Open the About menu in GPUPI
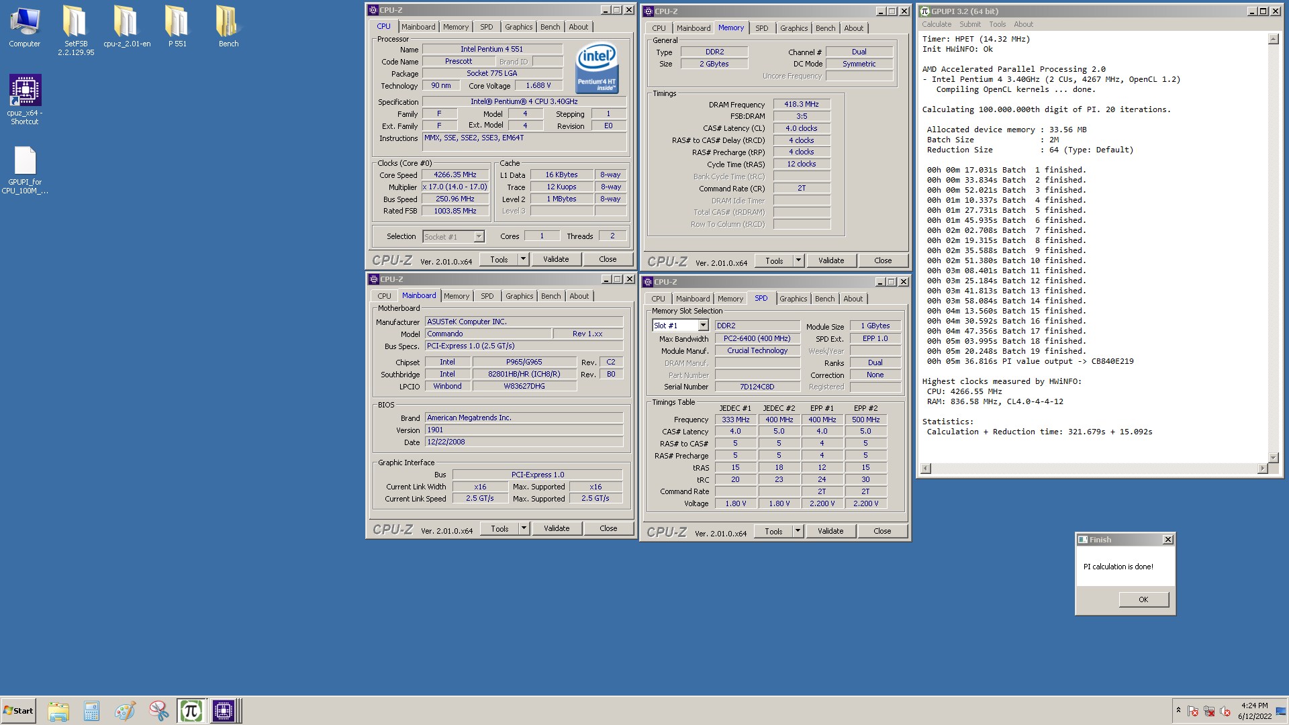Image resolution: width=1289 pixels, height=725 pixels. (x=1023, y=24)
